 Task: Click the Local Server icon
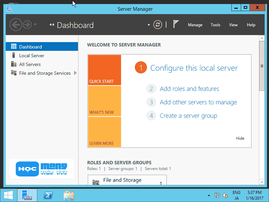14,55
